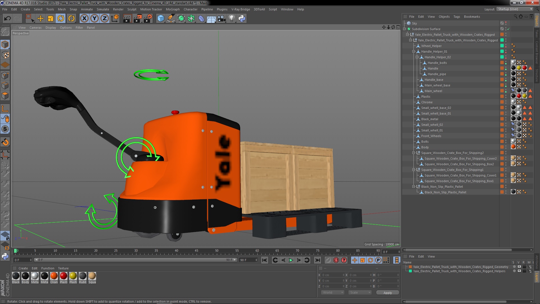Click the Bend deformer icon
The width and height of the screenshot is (540, 304).
[x=201, y=19]
